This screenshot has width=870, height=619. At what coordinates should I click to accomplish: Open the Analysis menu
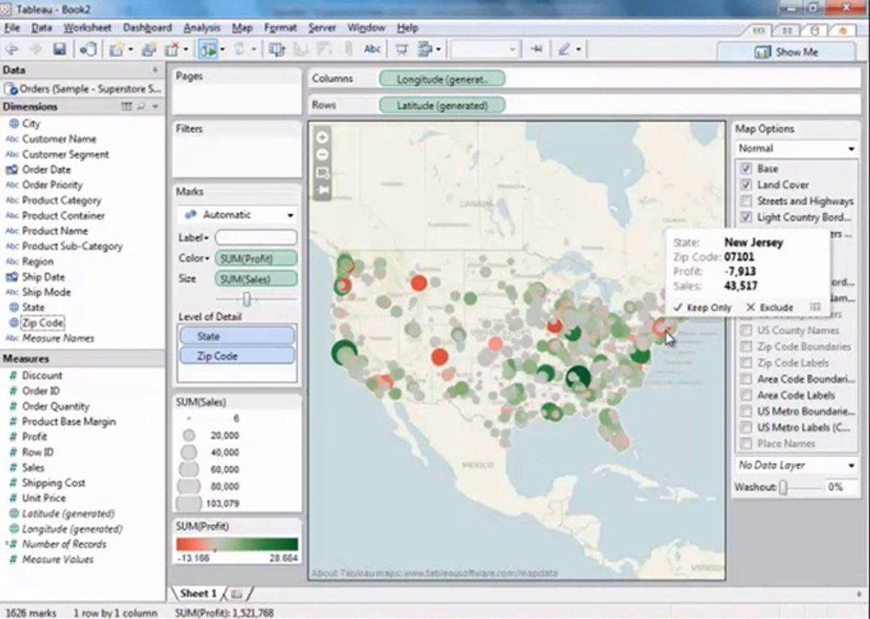click(x=201, y=28)
